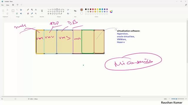
Task: Choose the Rectangle shape
Action: (x=55, y=9)
